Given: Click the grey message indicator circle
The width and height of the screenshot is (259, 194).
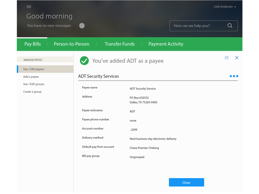Looking at the screenshot, I should [82, 26].
